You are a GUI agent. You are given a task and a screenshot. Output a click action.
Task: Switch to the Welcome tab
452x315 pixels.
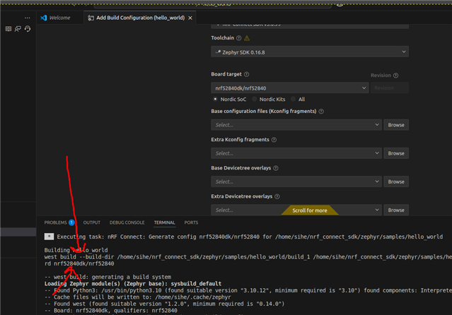59,18
